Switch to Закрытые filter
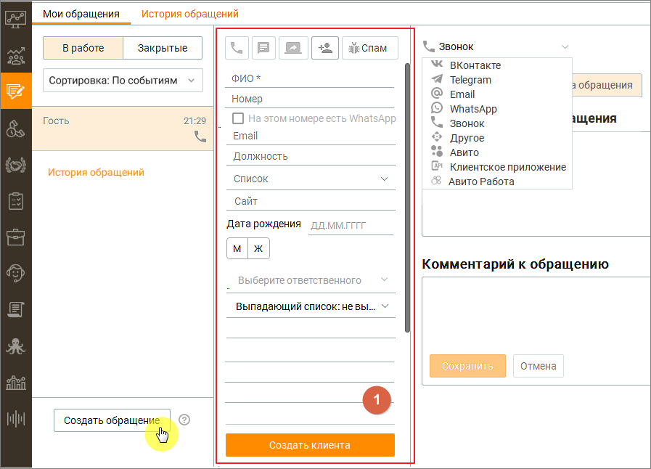 click(163, 48)
